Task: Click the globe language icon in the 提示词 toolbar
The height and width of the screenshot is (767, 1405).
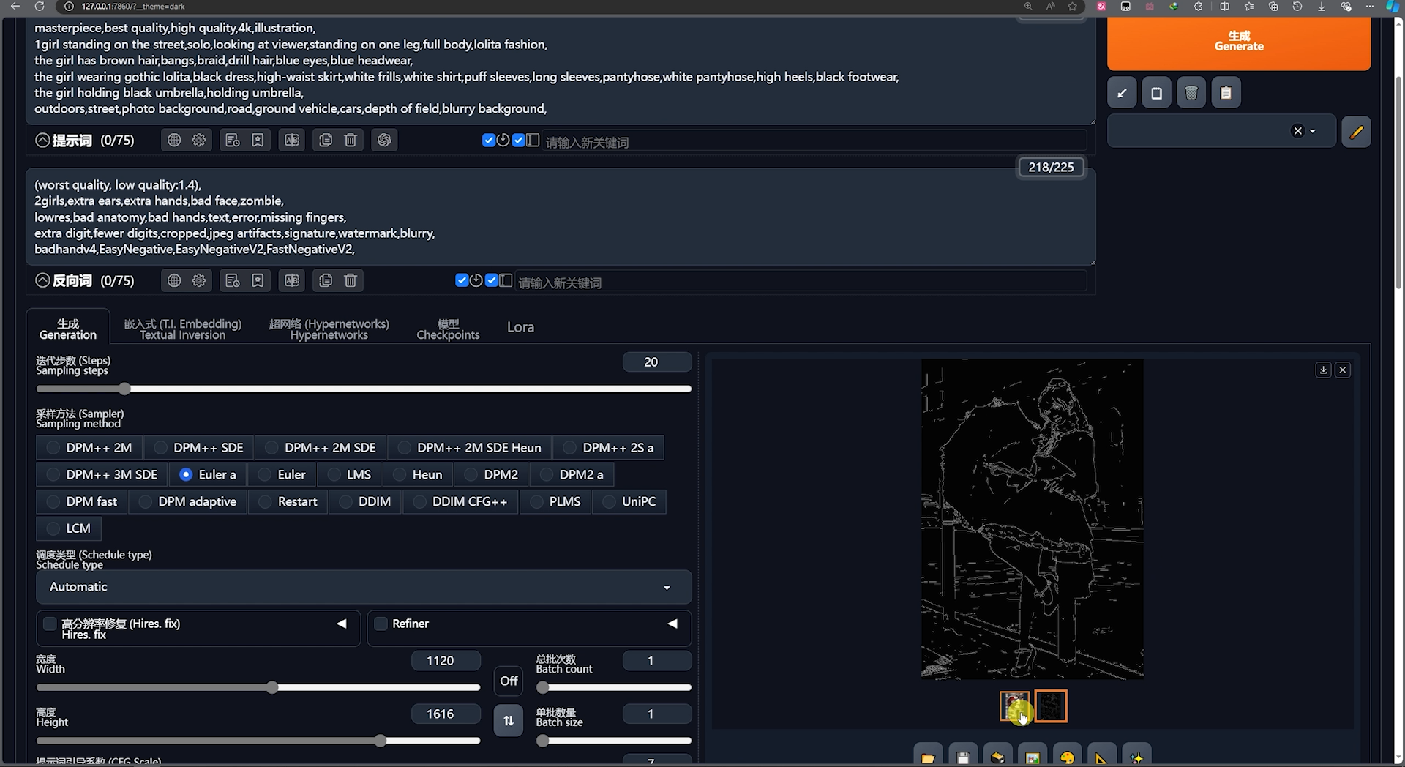Action: point(174,140)
